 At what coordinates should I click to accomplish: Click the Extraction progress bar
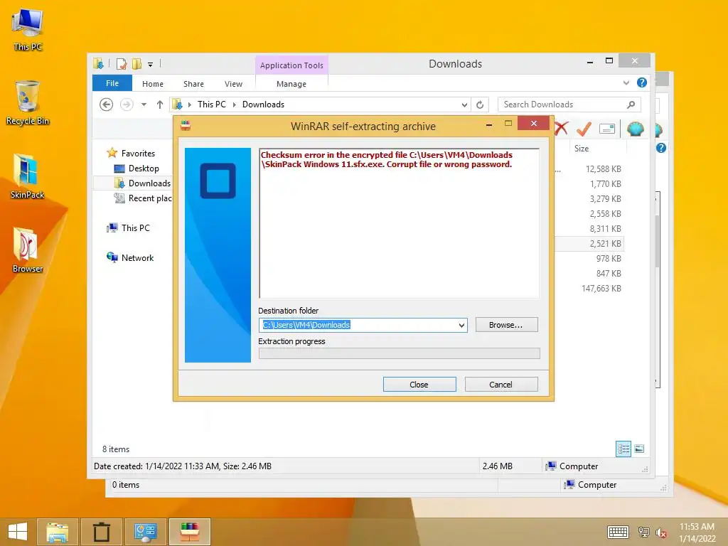coord(400,353)
